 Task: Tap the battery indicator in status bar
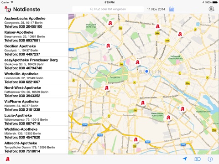(x=215, y=2)
